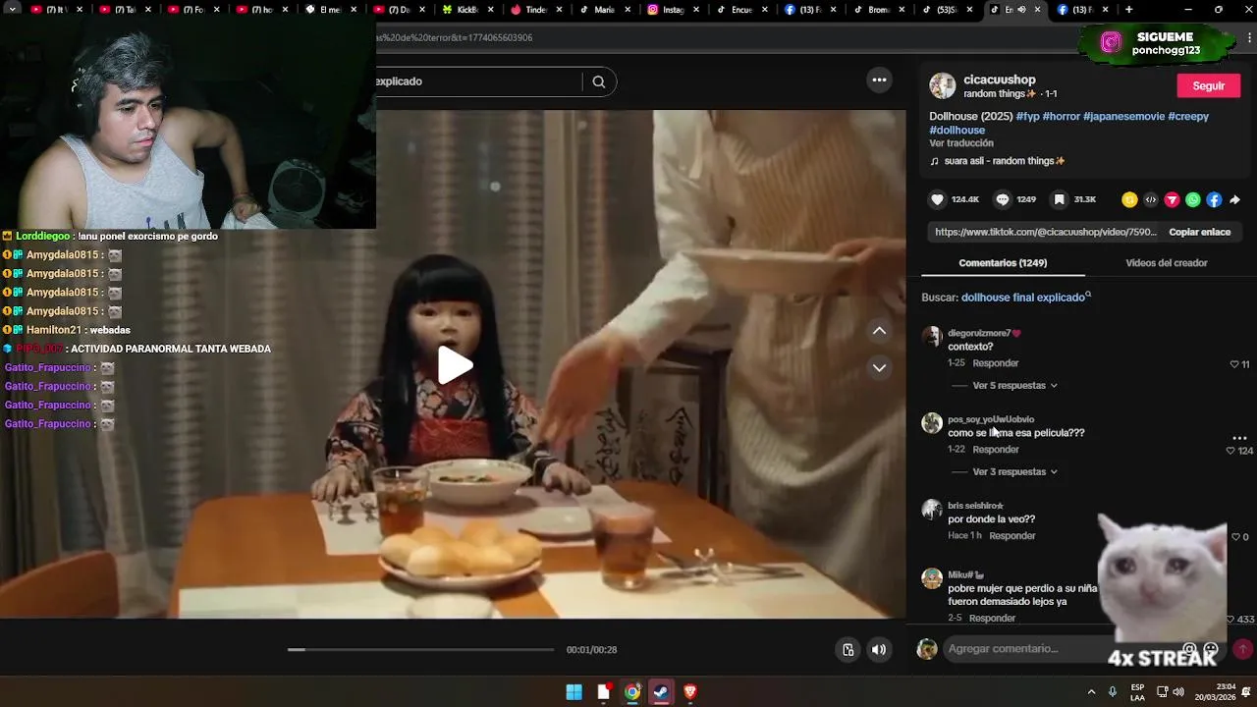
Task: Open the Windows notifications bell
Action: click(x=1246, y=692)
